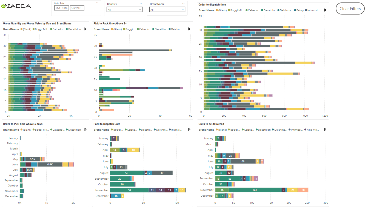Click the 141 segment in November Units bar
Viewport: 368px width, 207px height.
[255, 190]
